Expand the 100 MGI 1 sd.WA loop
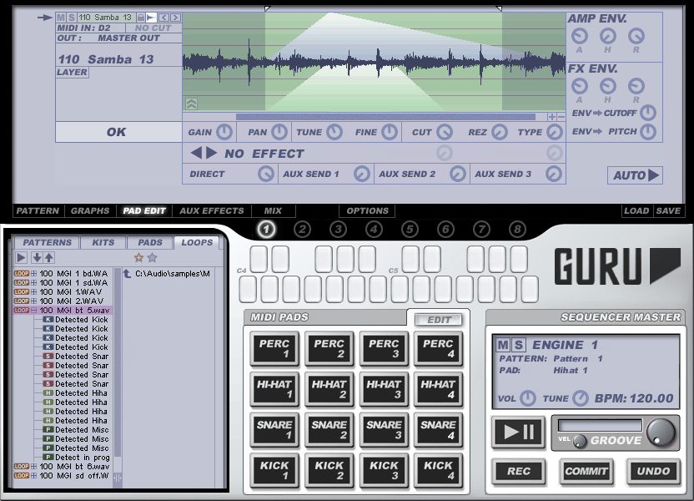694x501 pixels. [33, 282]
